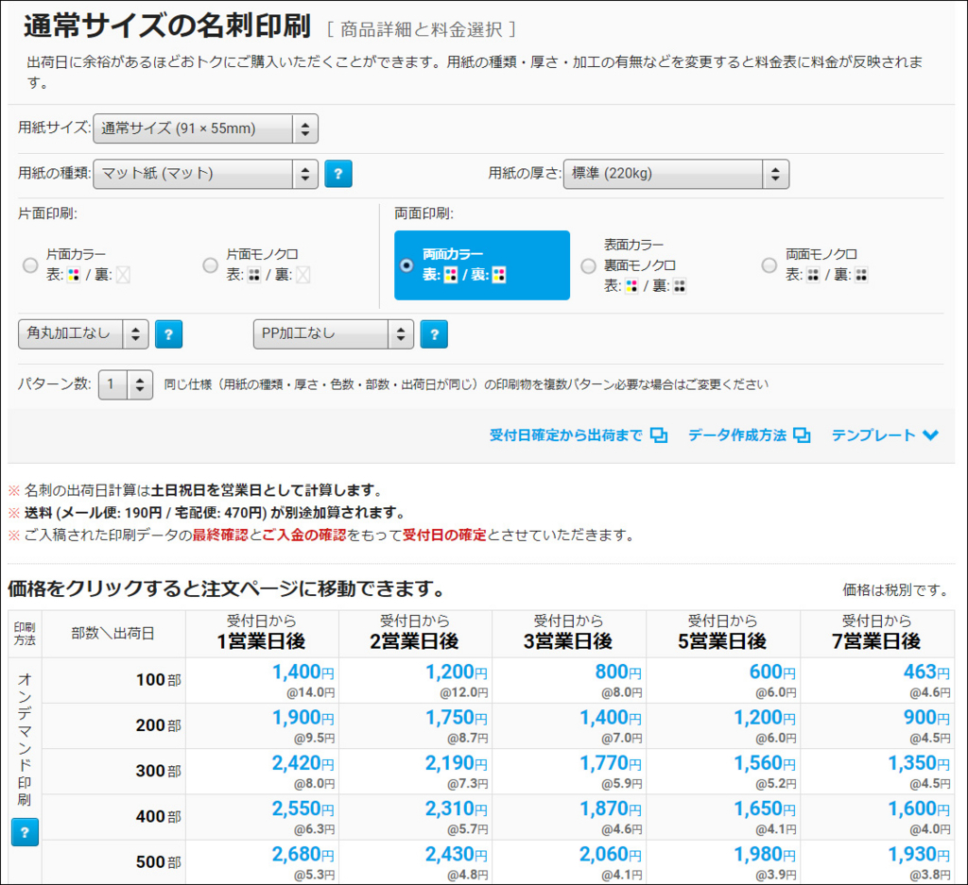Click price 1,980円 for 500部
The height and width of the screenshot is (885, 968).
pos(765,855)
